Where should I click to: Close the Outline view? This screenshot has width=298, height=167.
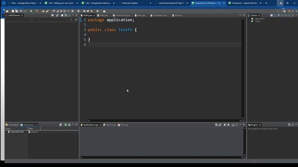point(259,15)
